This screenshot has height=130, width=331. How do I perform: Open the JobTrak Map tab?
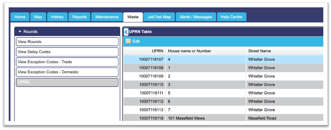point(159,17)
